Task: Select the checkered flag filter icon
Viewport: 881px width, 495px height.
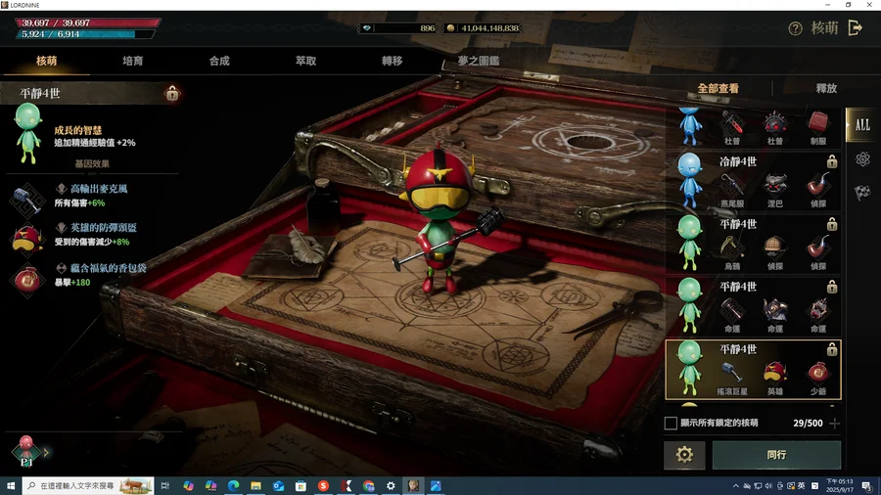Action: tap(862, 192)
